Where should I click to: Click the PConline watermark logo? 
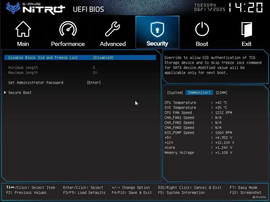coord(259,197)
